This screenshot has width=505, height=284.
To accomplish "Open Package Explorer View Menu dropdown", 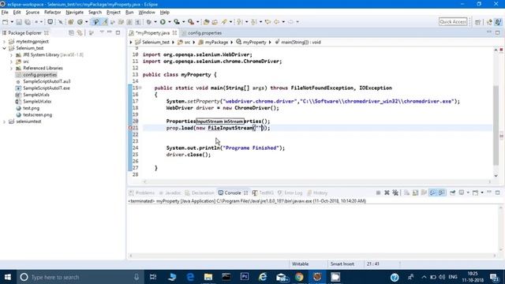I will [102, 32].
